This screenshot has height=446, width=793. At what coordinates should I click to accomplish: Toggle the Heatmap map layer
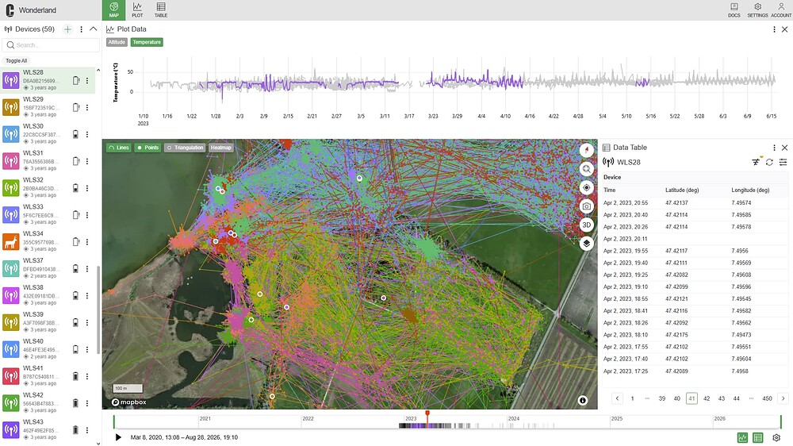tap(220, 148)
